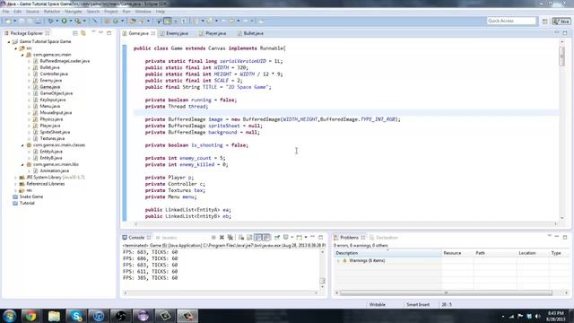Toggle Scroll Lock in Console toolbar

click(x=249, y=237)
